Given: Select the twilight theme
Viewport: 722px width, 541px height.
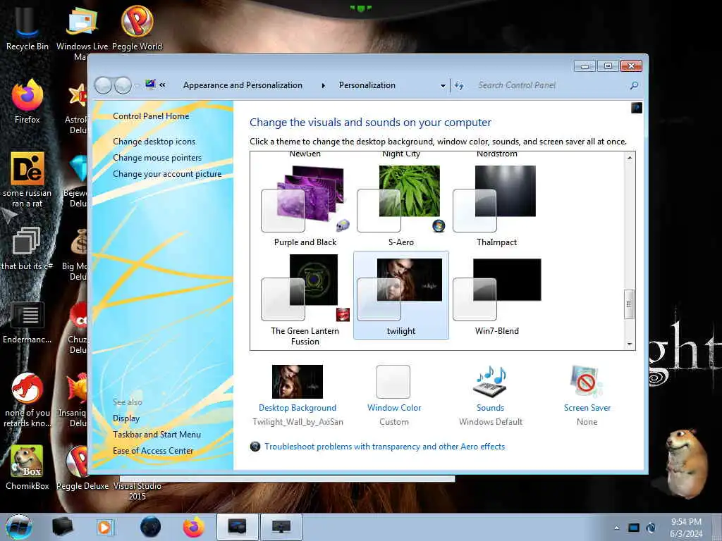Looking at the screenshot, I should tap(400, 295).
